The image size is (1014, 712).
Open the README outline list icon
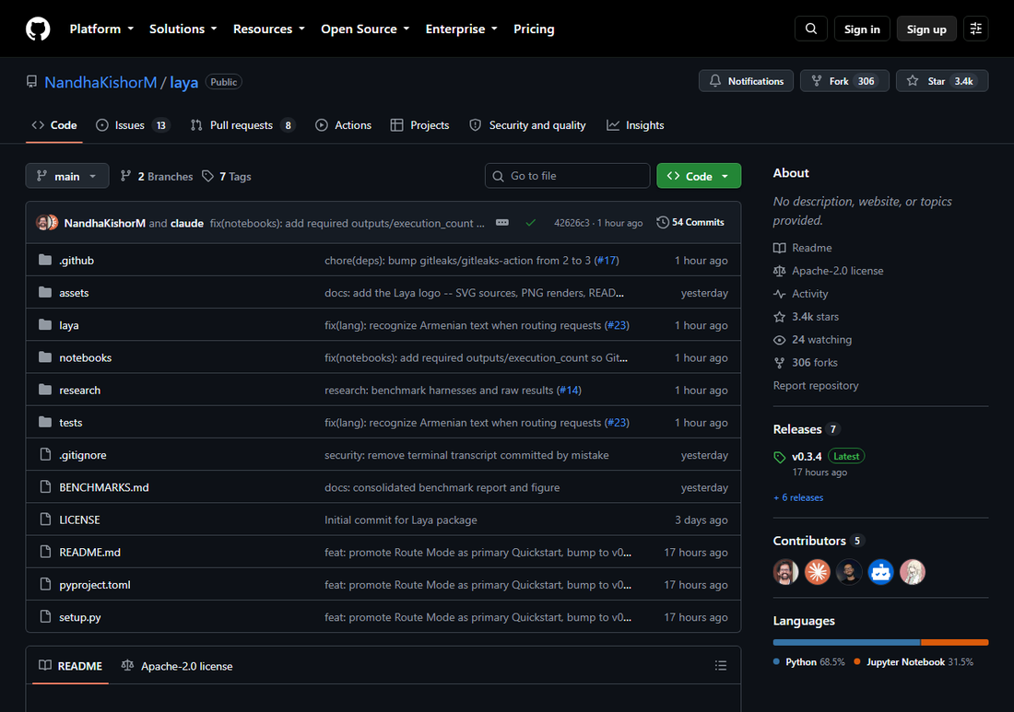pyautogui.click(x=721, y=665)
